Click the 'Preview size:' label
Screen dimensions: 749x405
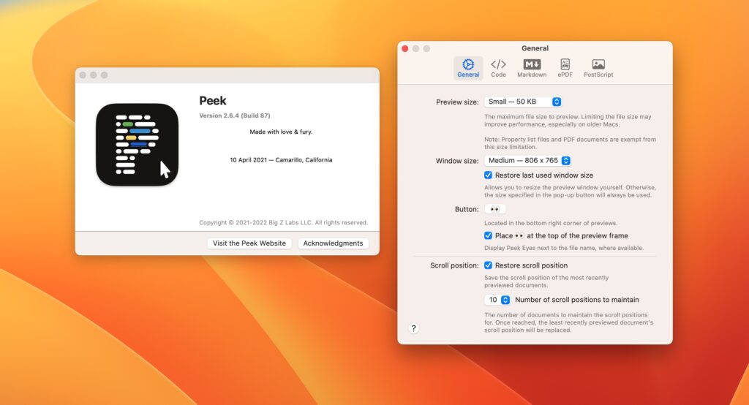pyautogui.click(x=457, y=102)
